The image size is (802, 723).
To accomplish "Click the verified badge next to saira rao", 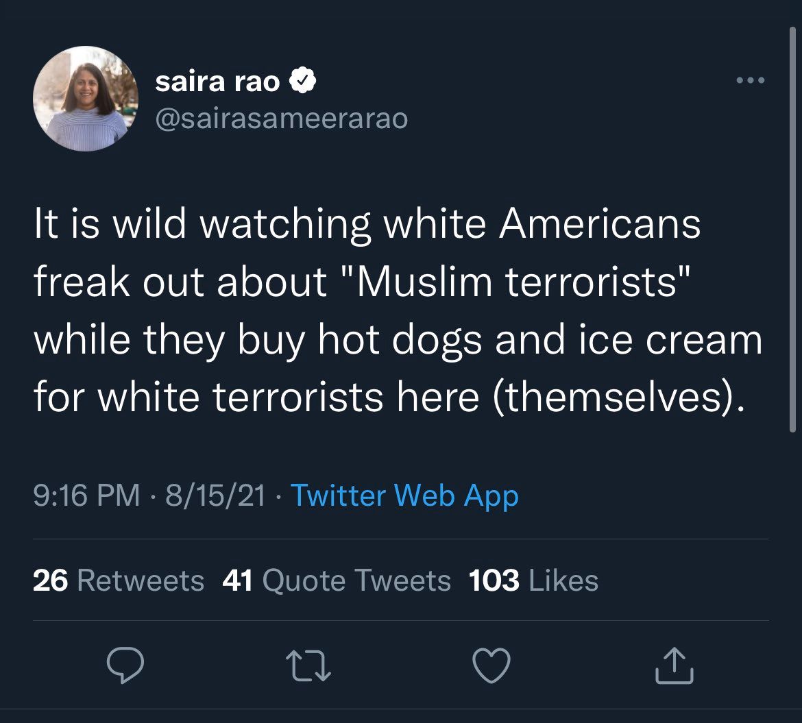I will pos(302,82).
